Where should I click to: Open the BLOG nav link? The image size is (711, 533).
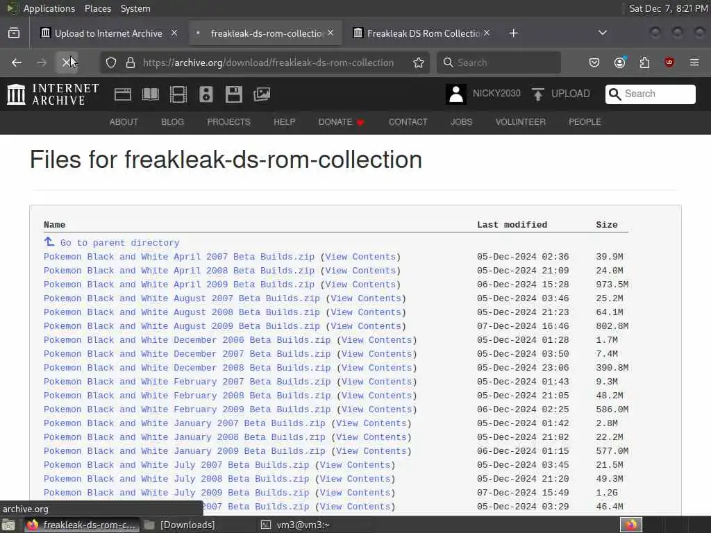pyautogui.click(x=172, y=122)
